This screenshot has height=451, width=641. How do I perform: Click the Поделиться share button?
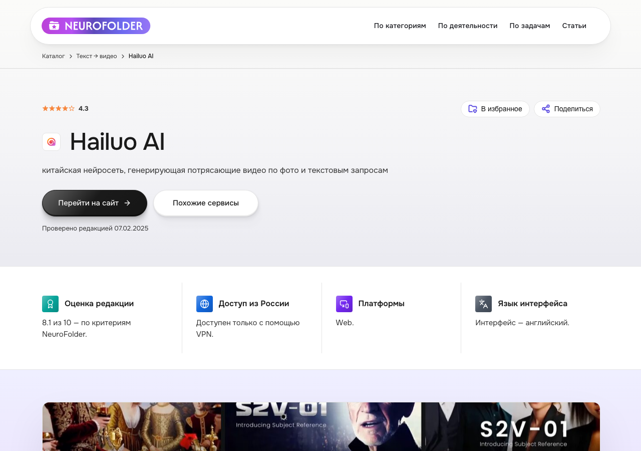pyautogui.click(x=567, y=109)
